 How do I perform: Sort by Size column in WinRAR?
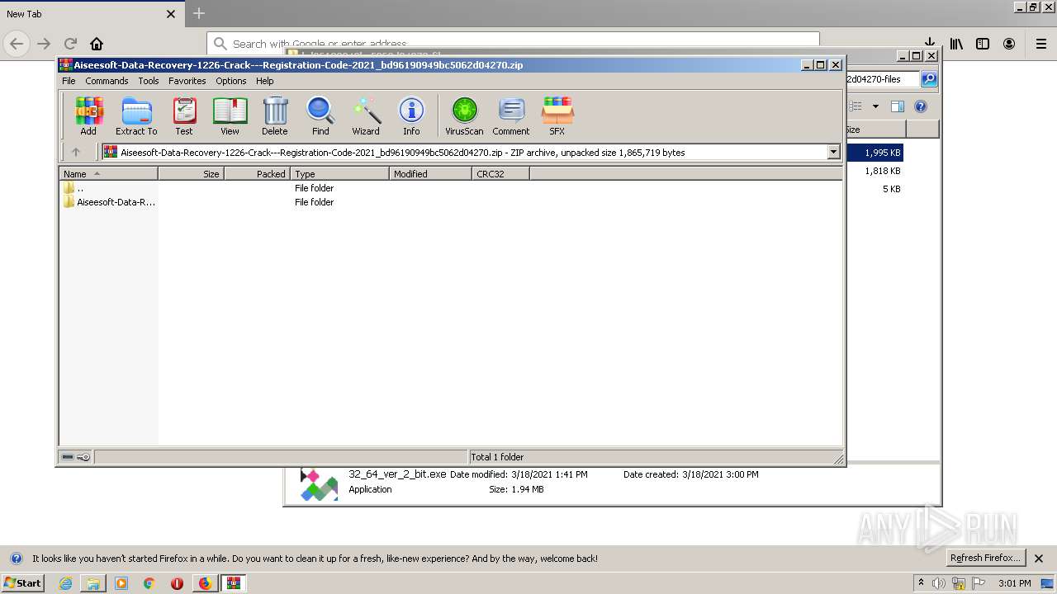[x=191, y=174]
